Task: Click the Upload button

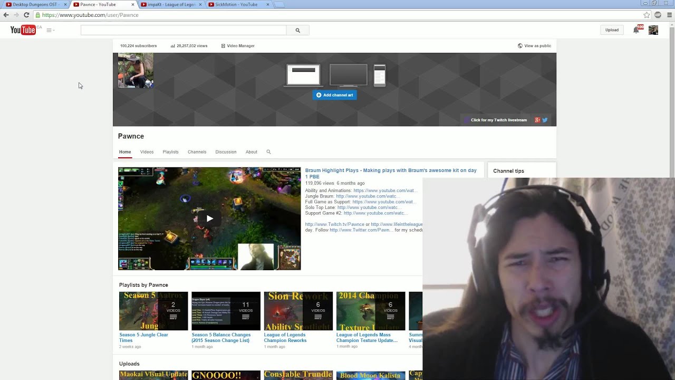Action: (x=612, y=30)
